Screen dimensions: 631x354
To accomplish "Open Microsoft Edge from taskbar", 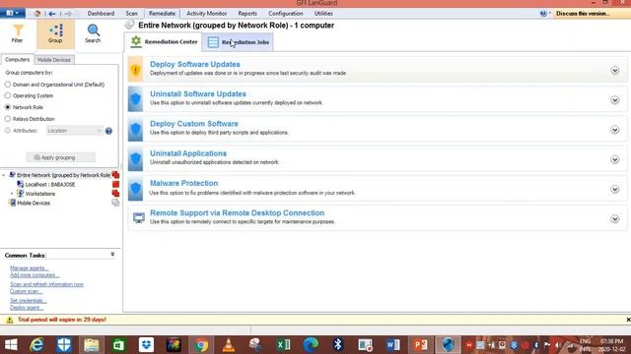I will tap(311, 345).
